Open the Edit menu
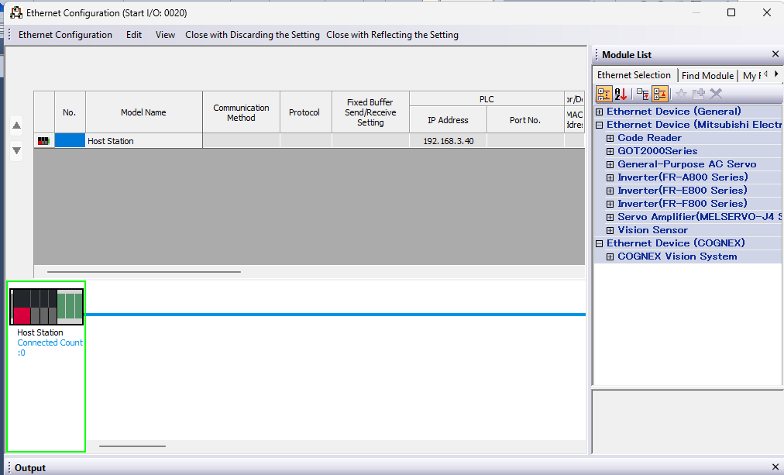 click(x=134, y=35)
